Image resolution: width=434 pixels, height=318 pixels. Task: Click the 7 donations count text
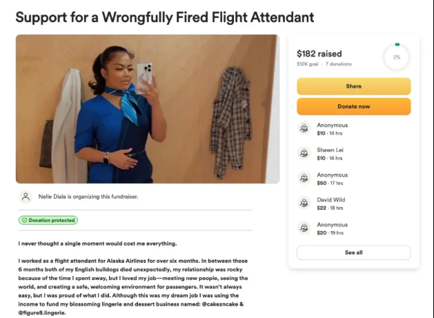(340, 63)
